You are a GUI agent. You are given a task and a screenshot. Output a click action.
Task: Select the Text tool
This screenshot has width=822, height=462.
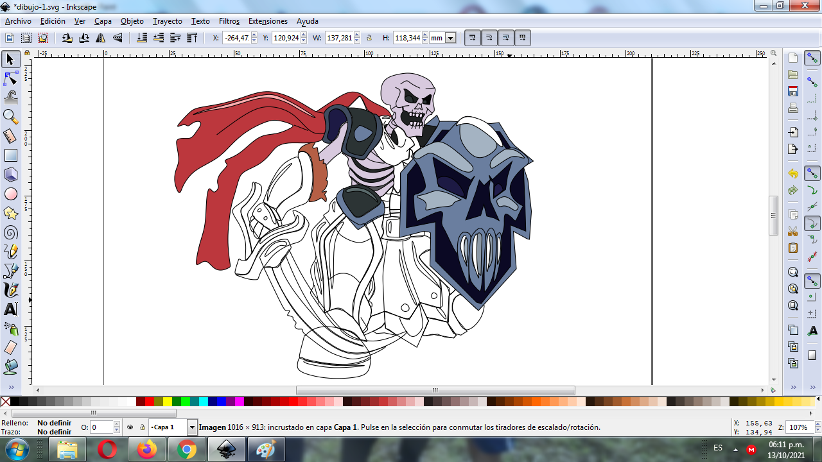pyautogui.click(x=10, y=309)
